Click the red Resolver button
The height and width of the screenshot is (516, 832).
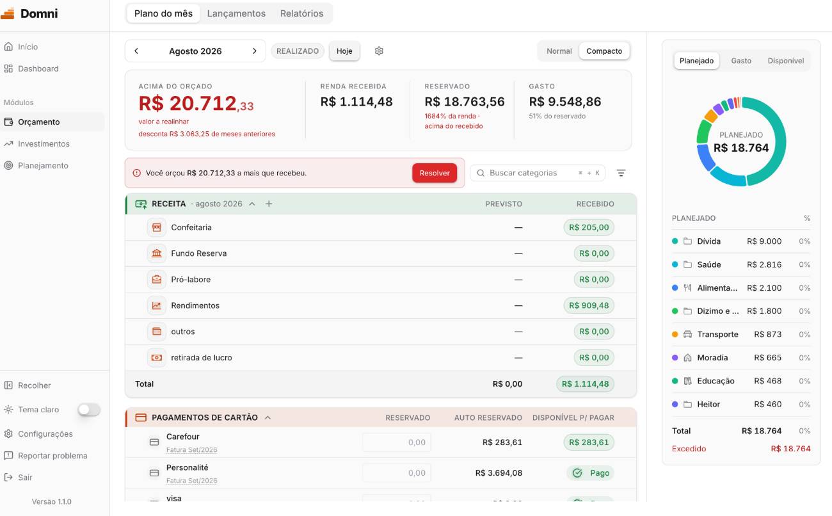tap(435, 173)
